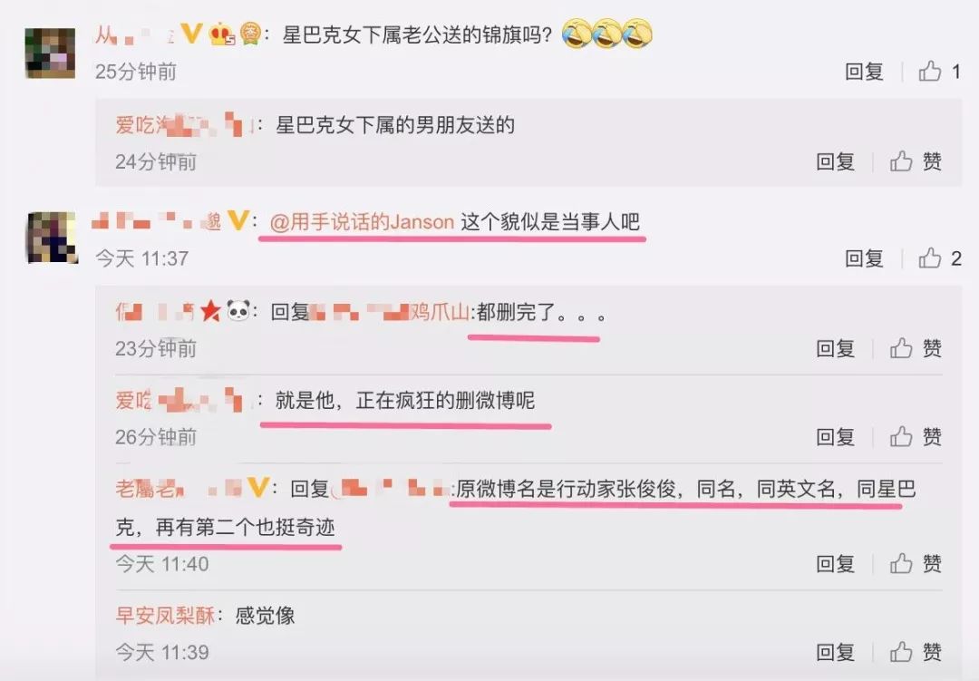This screenshot has height=681, width=979.
Task: Reply to the 都删完了 comment
Action: (x=836, y=348)
